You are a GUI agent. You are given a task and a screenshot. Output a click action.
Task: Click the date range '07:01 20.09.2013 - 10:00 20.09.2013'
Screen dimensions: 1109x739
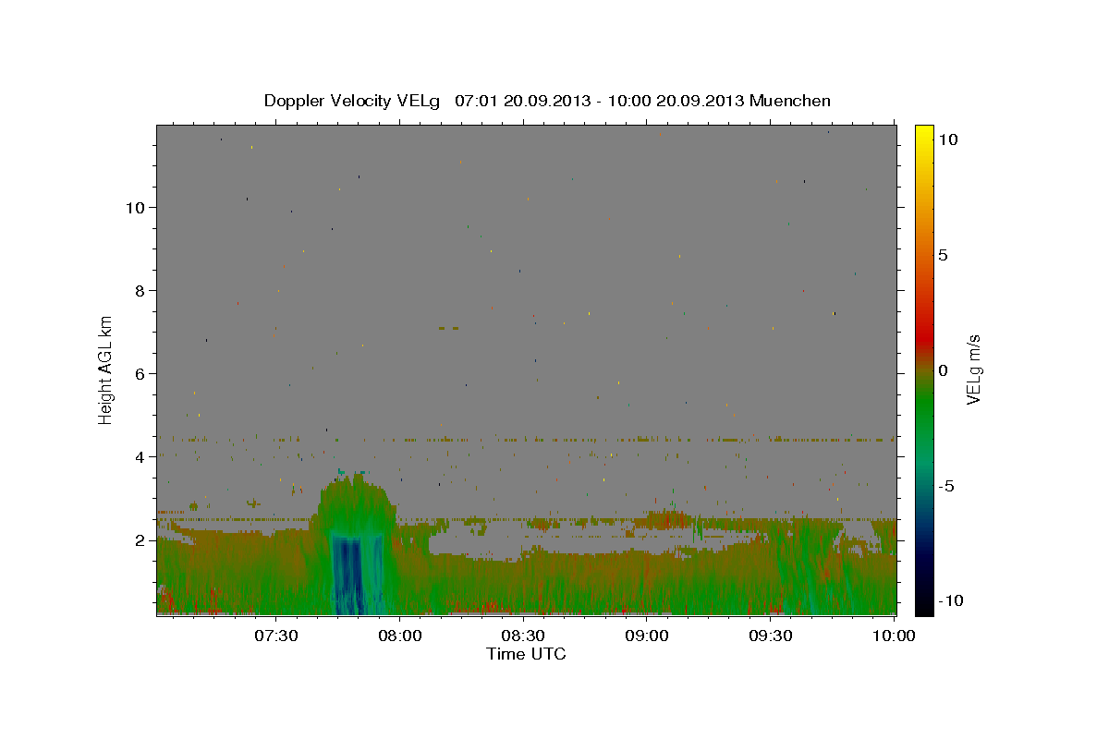pyautogui.click(x=600, y=101)
